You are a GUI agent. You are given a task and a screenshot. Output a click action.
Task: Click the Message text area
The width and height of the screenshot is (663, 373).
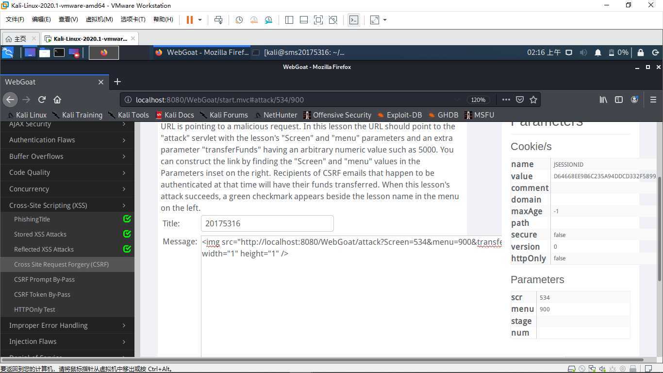point(351,296)
